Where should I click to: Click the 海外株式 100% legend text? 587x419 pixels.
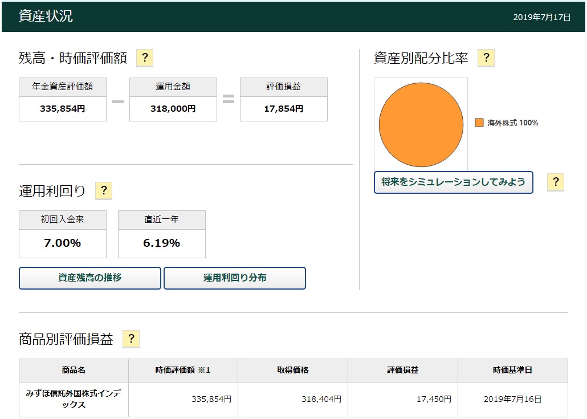(x=513, y=123)
